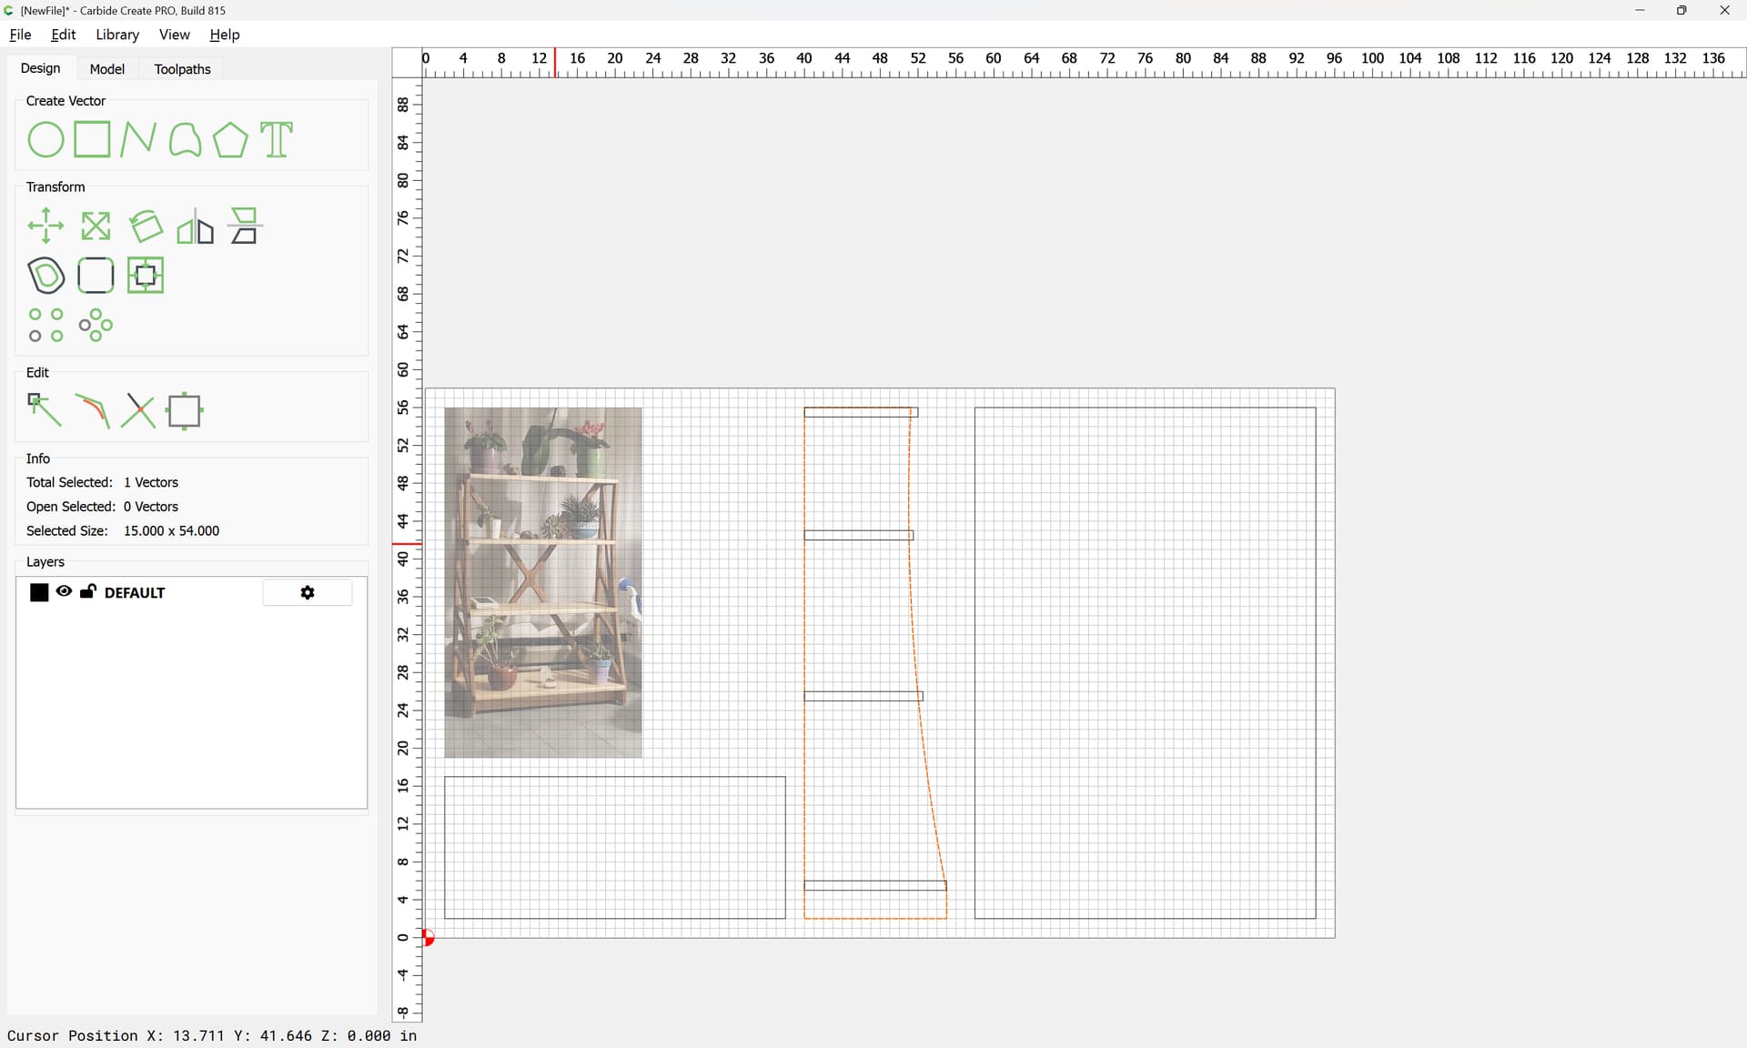
Task: Switch to the Model tab
Action: (106, 69)
